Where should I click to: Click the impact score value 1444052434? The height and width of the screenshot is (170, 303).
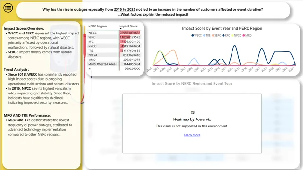pyautogui.click(x=132, y=64)
